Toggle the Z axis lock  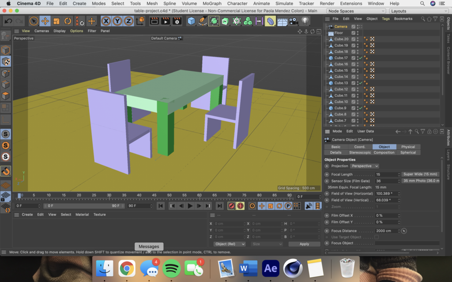coord(128,21)
